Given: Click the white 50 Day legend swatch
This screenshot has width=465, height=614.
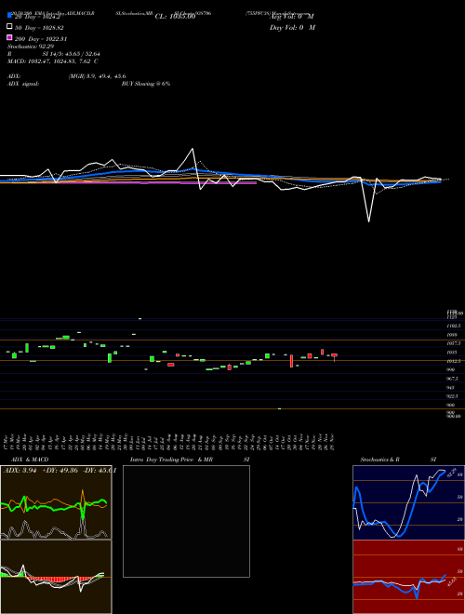Looking at the screenshot, I should (10, 27).
